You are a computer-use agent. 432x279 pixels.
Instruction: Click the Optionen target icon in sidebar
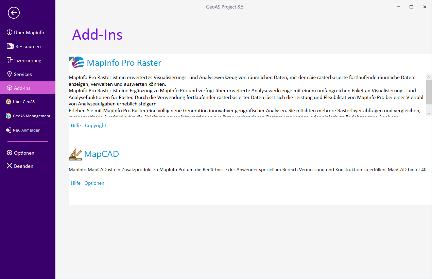pyautogui.click(x=10, y=153)
